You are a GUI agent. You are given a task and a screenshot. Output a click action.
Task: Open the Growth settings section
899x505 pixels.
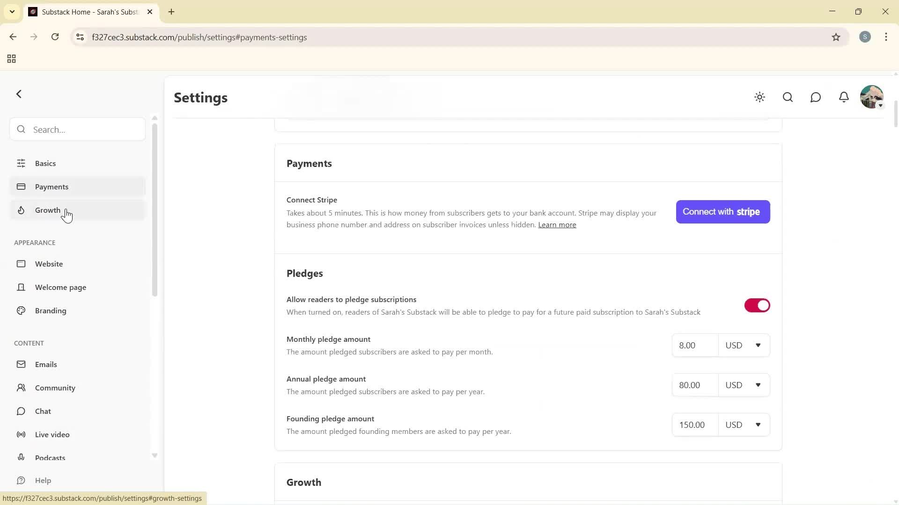[x=47, y=210]
